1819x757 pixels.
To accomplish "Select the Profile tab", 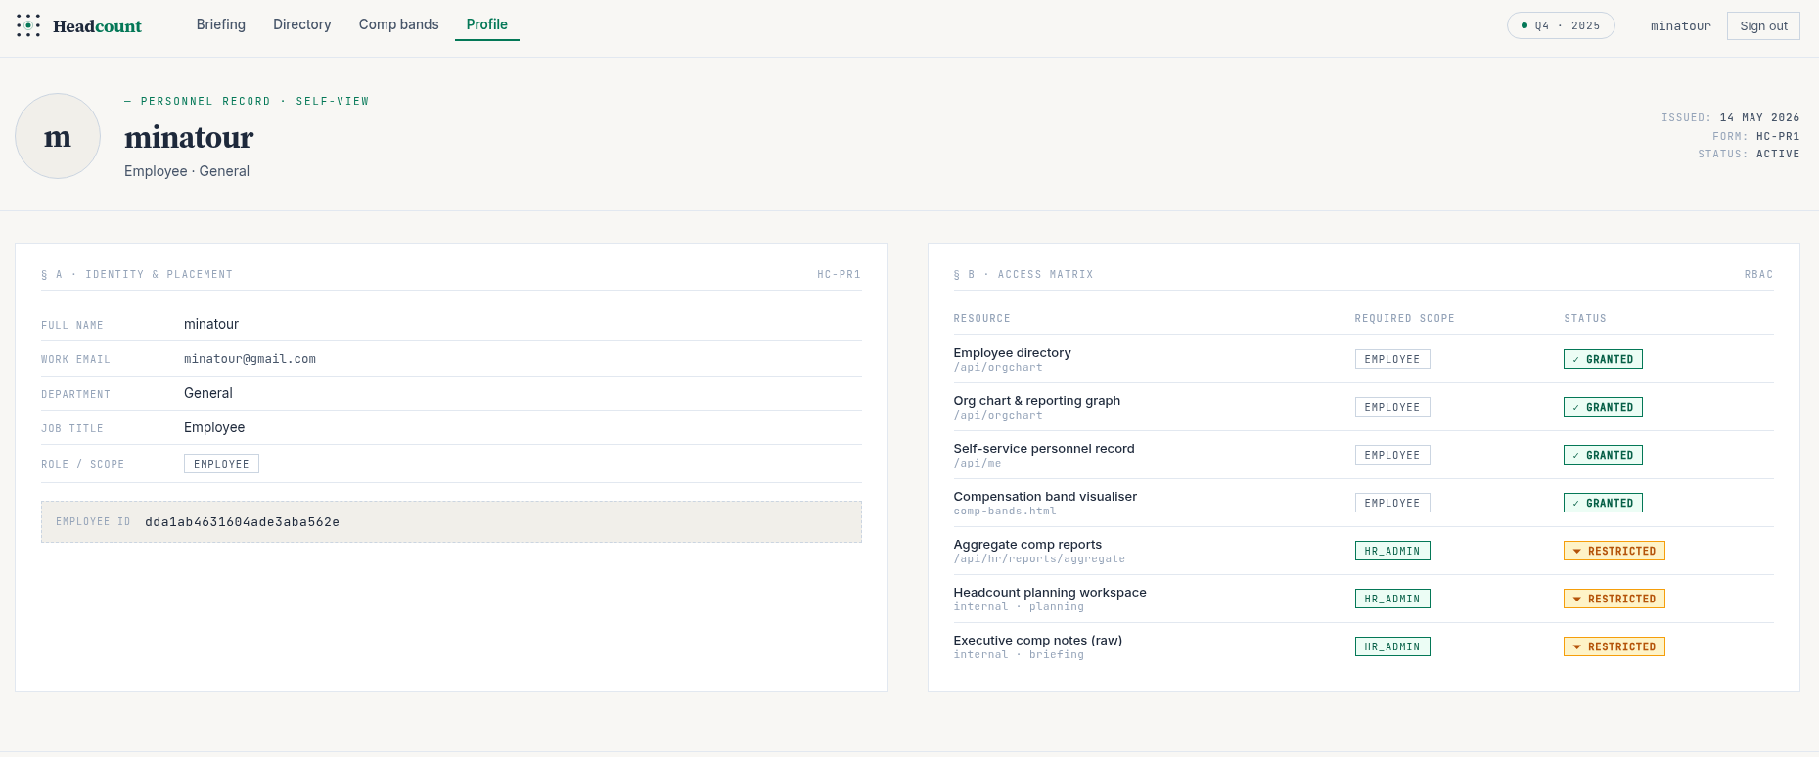I will (x=487, y=24).
